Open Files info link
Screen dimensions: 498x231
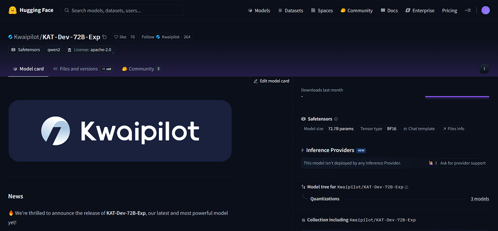(x=453, y=128)
